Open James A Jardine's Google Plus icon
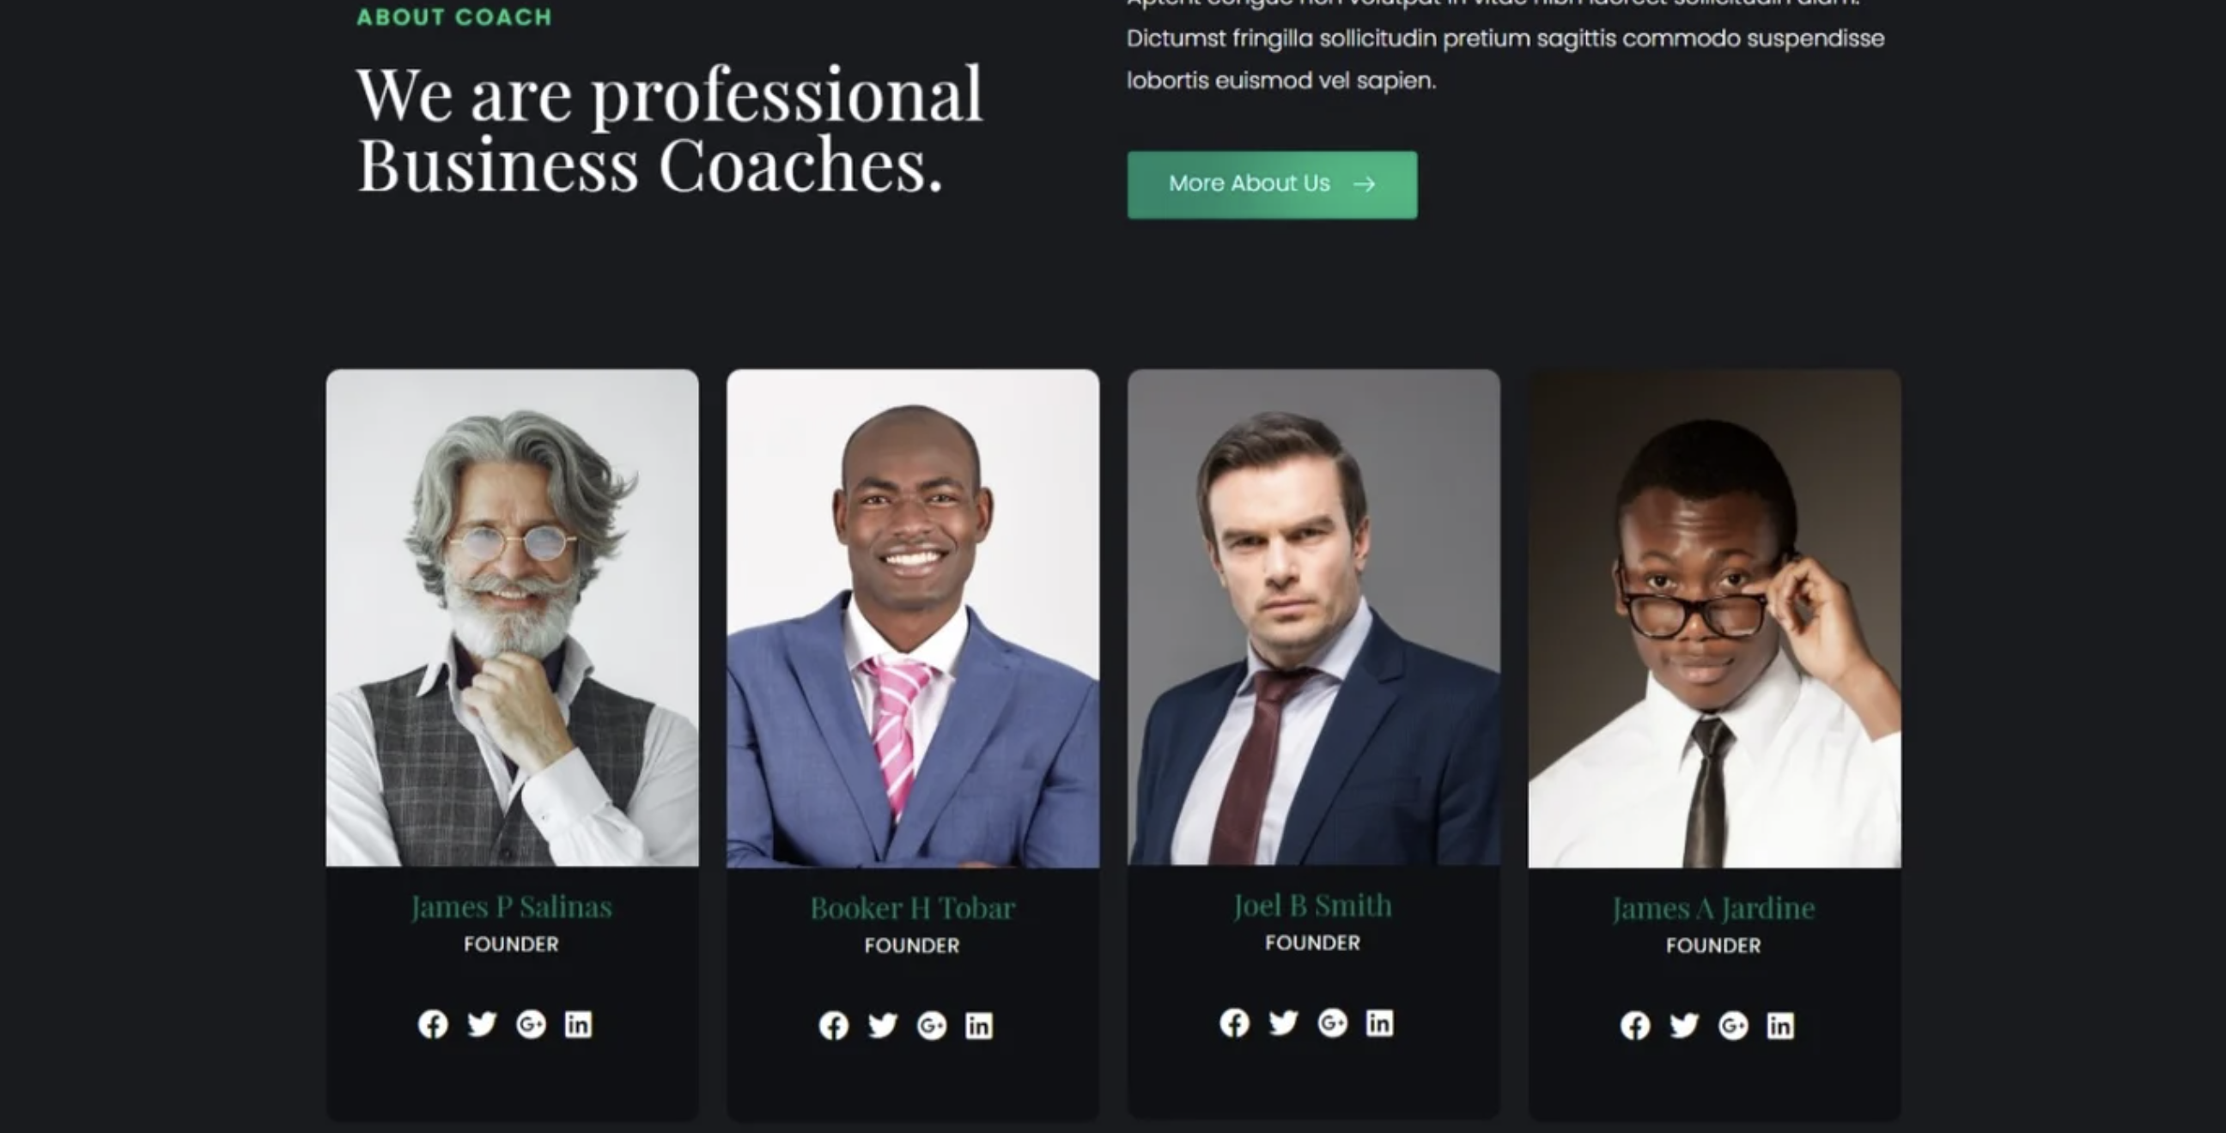2226x1133 pixels. 1733,1026
